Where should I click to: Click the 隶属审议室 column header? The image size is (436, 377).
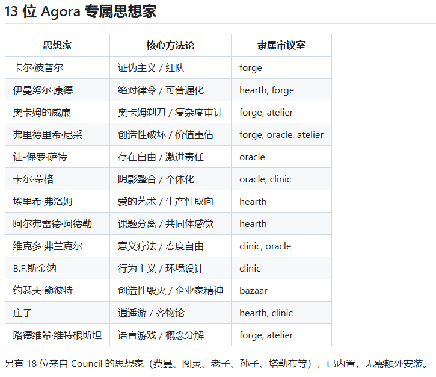coord(281,45)
